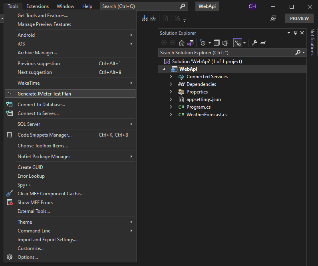
Task: Click the Generate JMeter Test Plan icon
Action: (10, 94)
